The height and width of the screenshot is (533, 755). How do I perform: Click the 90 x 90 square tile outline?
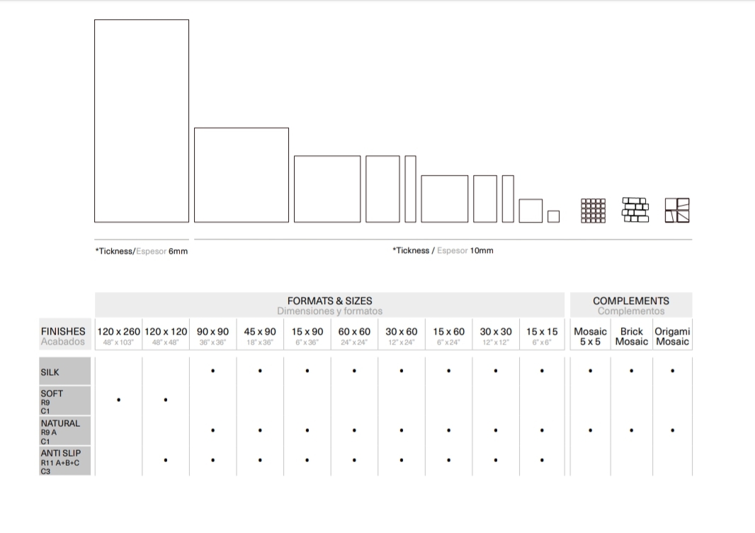(327, 189)
